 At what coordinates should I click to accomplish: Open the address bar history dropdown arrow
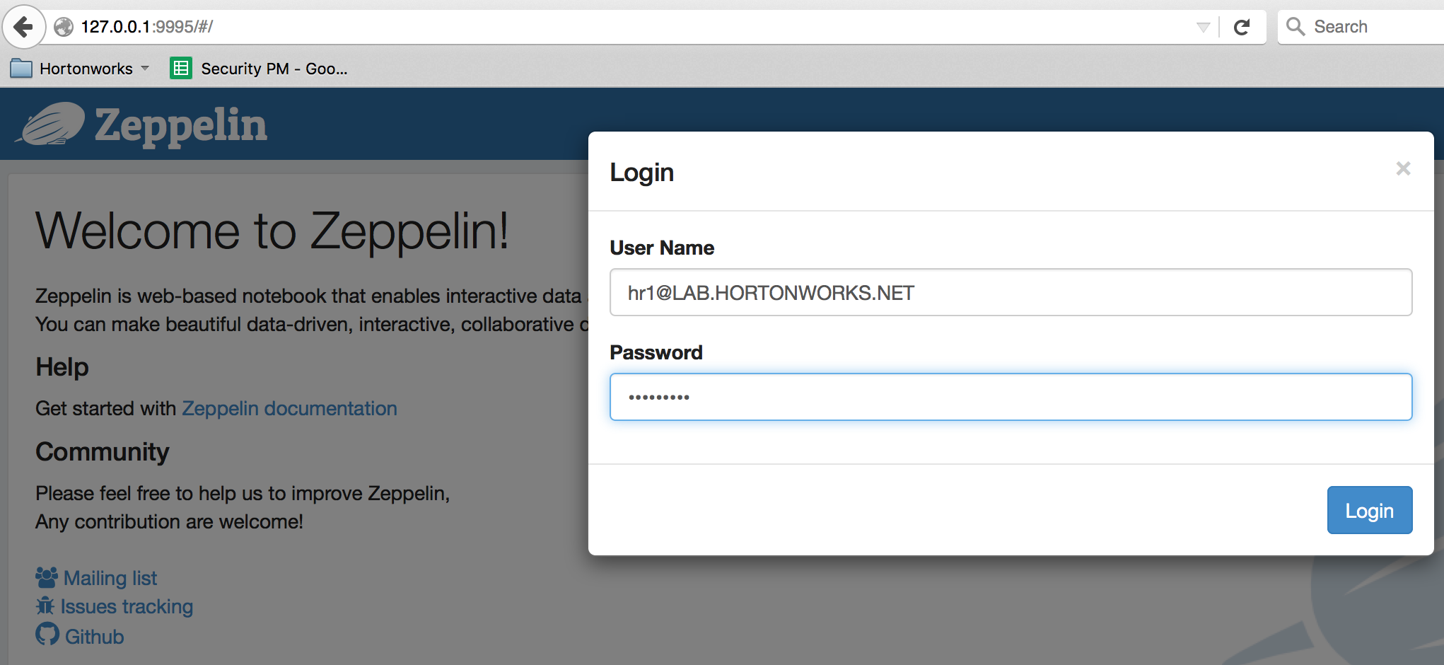pyautogui.click(x=1203, y=26)
